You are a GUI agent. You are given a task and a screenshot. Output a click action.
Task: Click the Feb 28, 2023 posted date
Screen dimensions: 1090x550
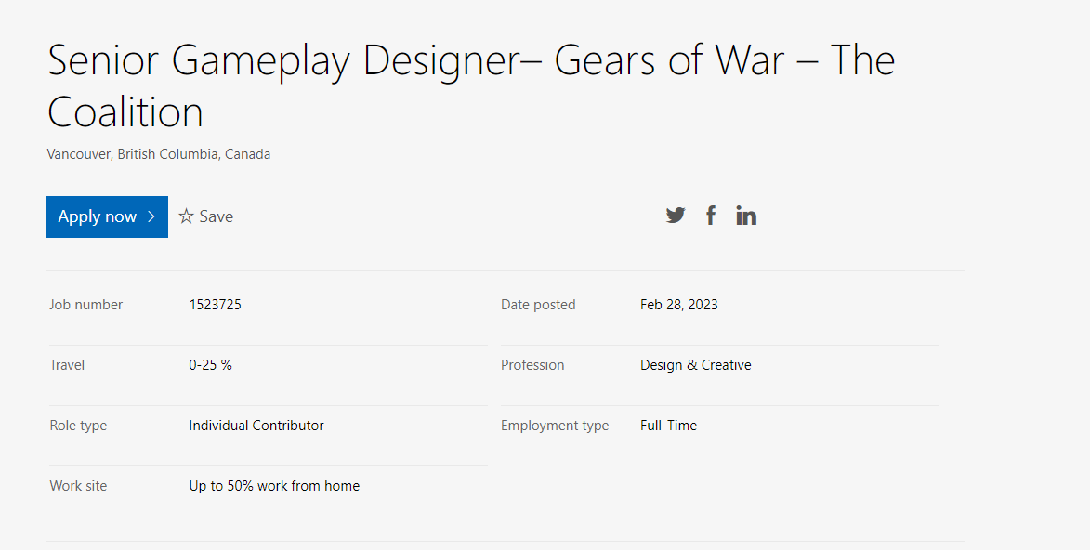[679, 305]
